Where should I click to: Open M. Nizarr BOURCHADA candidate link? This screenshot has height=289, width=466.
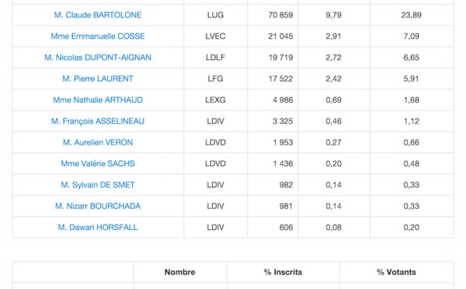click(98, 206)
